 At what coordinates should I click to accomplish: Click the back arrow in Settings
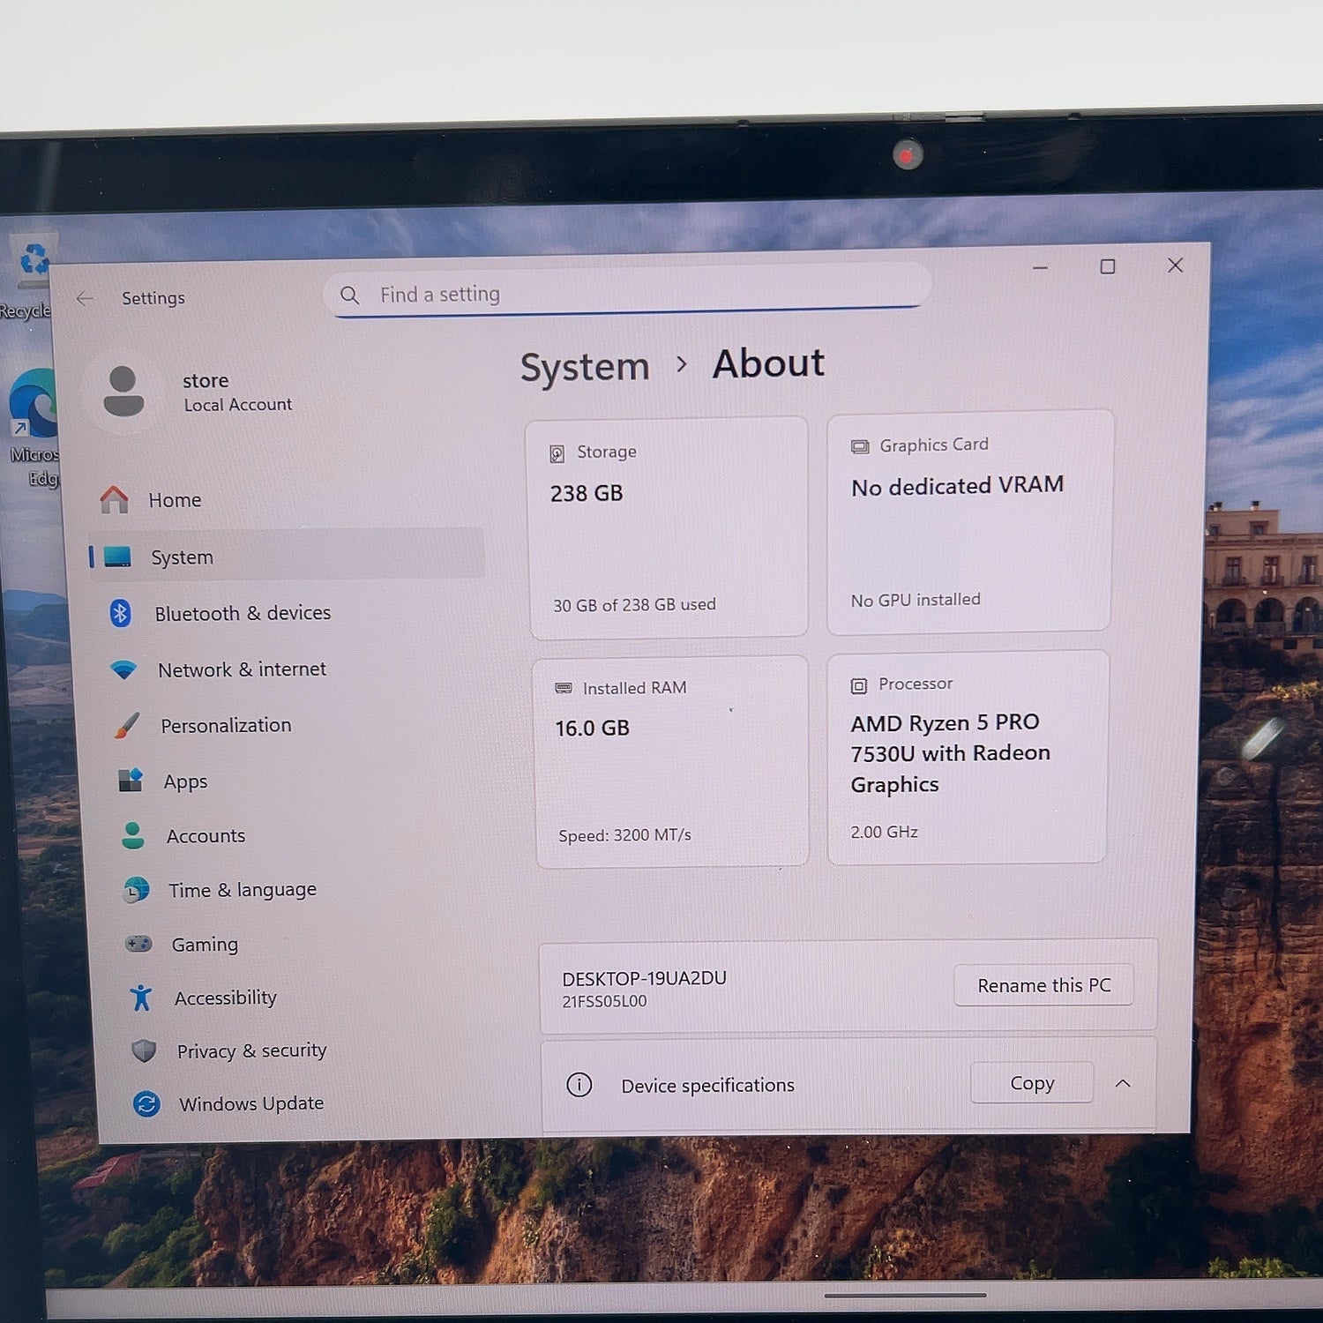pyautogui.click(x=85, y=299)
